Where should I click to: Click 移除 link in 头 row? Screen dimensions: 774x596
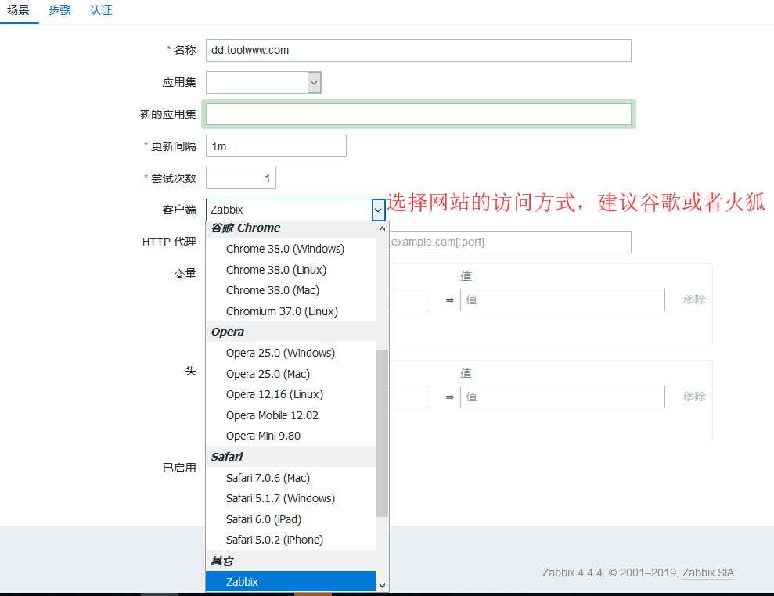[694, 397]
